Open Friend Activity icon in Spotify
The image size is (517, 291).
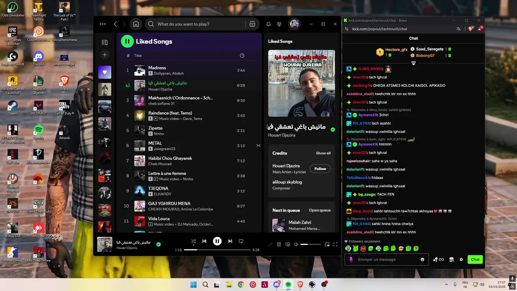[279, 24]
